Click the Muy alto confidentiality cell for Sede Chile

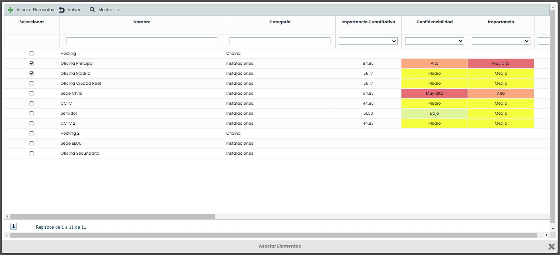[434, 93]
